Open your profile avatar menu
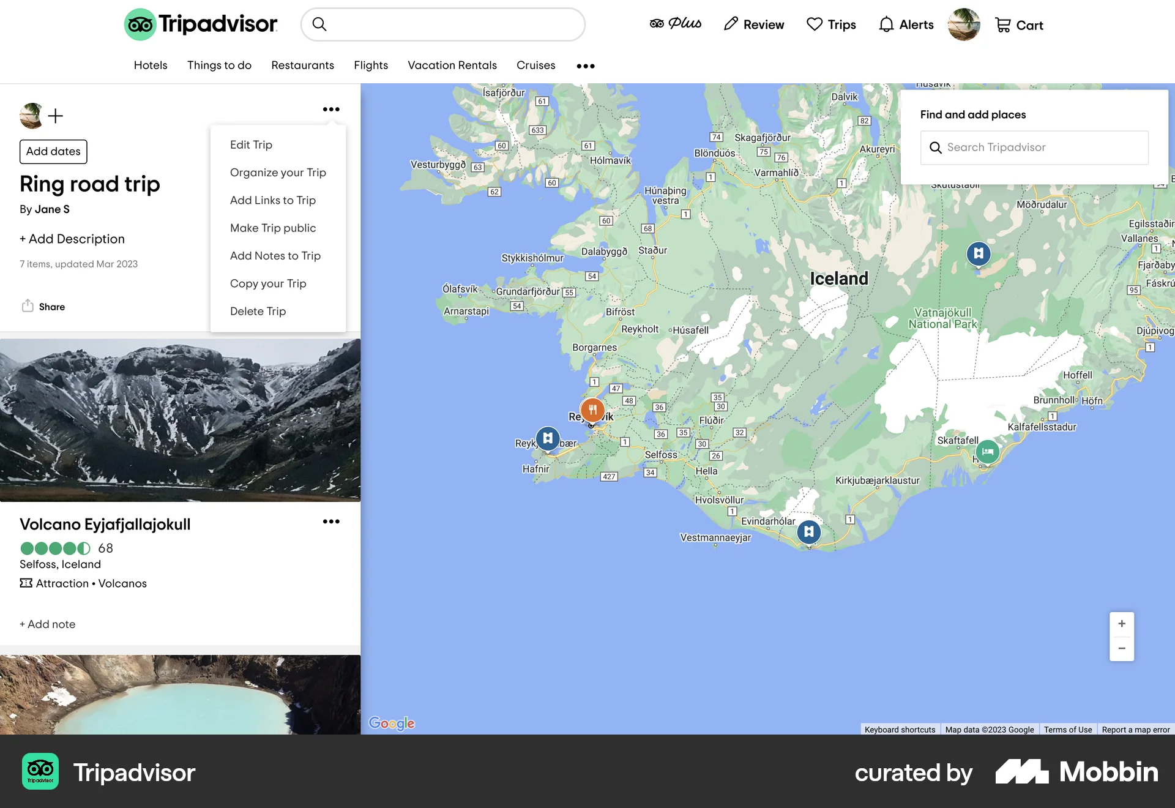Viewport: 1175px width, 808px height. click(x=964, y=25)
